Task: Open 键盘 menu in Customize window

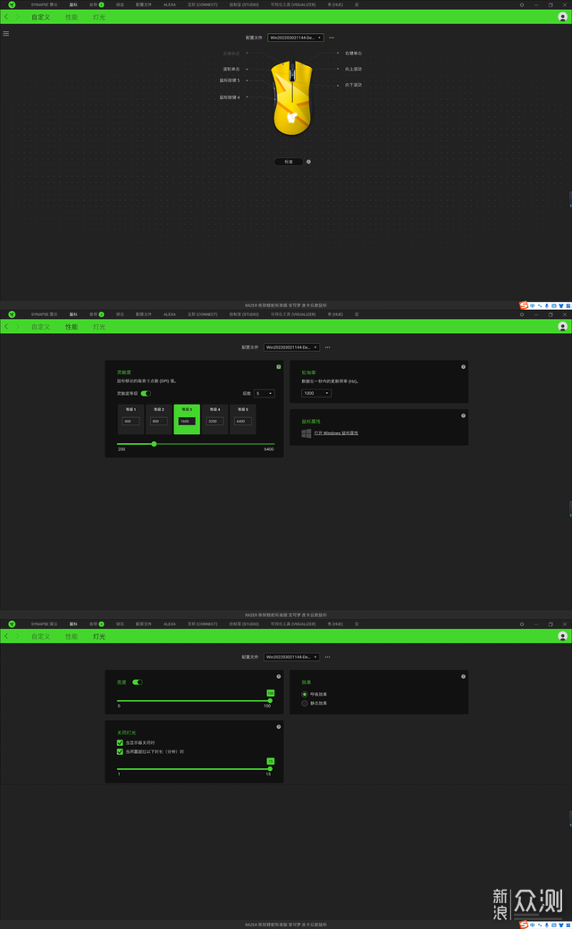Action: (x=120, y=4)
